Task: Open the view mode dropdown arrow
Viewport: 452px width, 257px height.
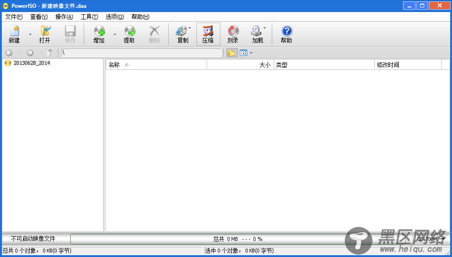Action: click(251, 53)
